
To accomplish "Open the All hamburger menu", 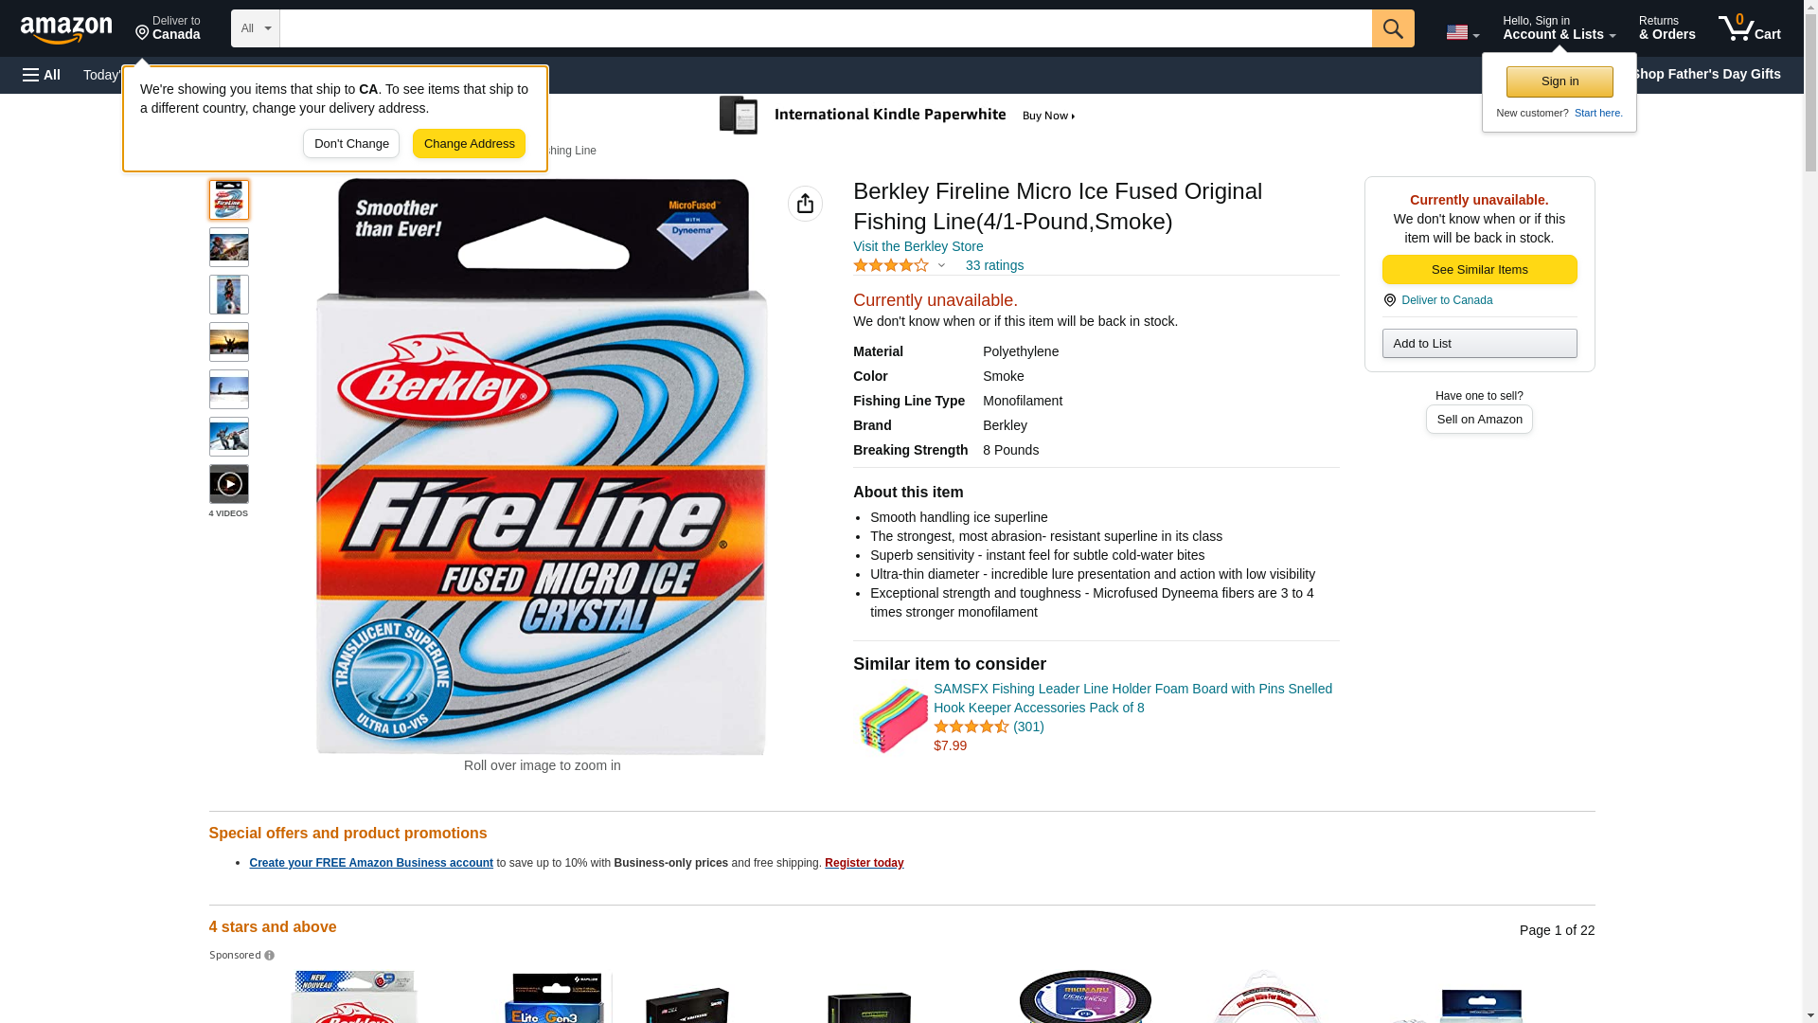I will 42,75.
